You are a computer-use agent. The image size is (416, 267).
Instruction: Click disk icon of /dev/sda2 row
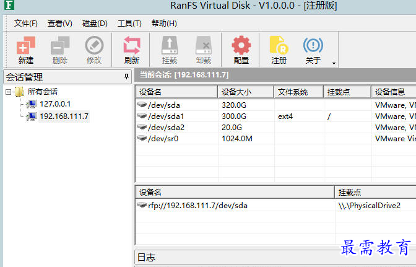(x=142, y=127)
